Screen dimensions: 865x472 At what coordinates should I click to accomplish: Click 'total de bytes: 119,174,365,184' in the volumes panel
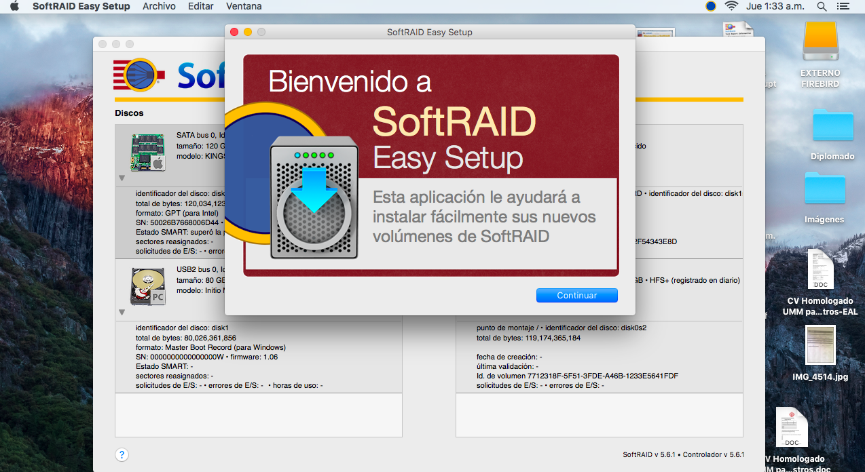(528, 338)
